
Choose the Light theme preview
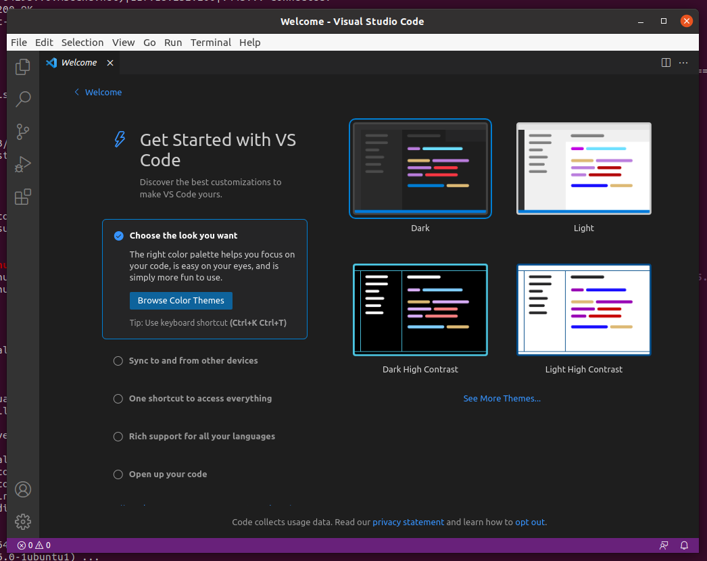click(584, 169)
